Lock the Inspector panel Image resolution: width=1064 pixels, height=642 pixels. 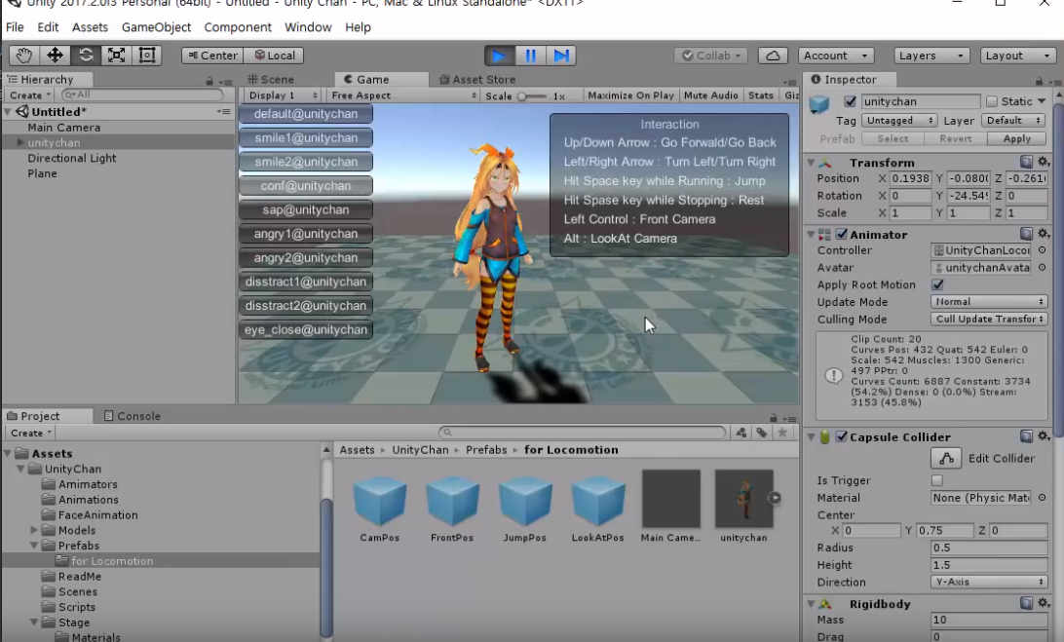tap(1039, 81)
